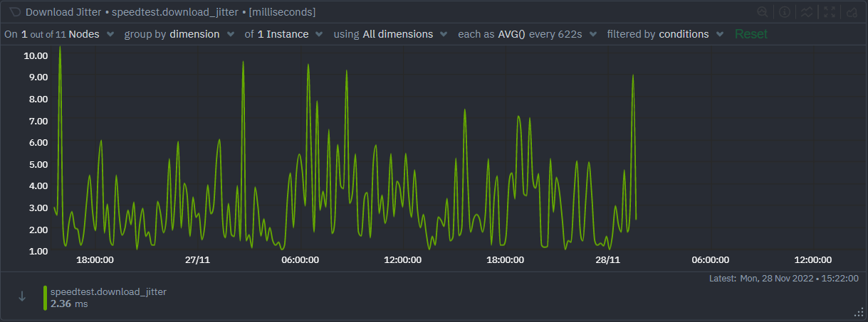Click the green Reset link
The height and width of the screenshot is (322, 868).
(x=751, y=34)
